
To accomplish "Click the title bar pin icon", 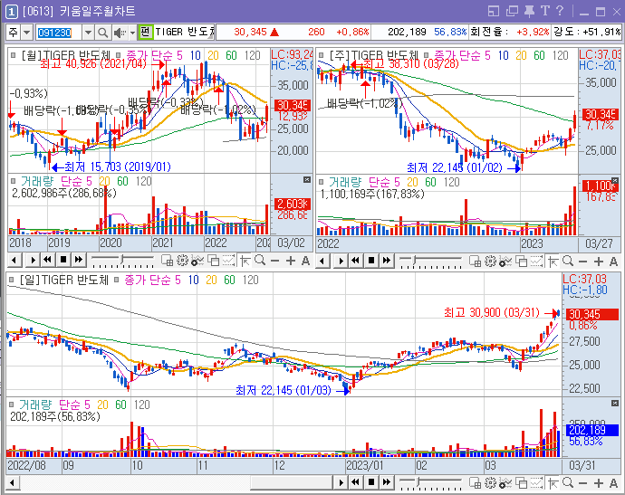I will coord(529,11).
